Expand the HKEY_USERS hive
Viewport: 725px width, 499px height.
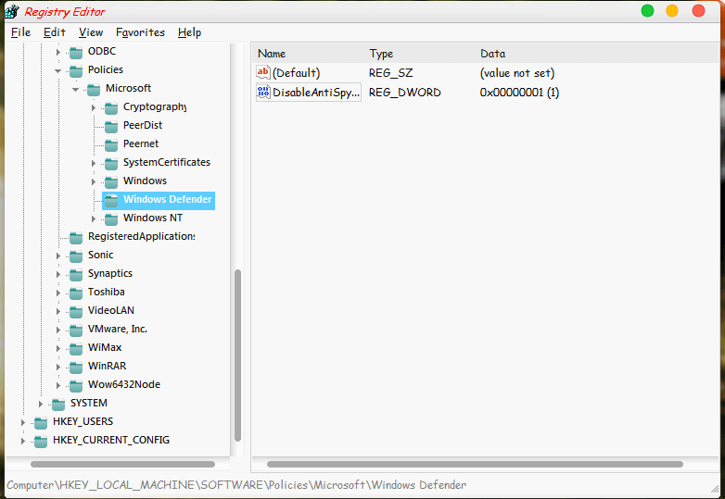coord(22,422)
